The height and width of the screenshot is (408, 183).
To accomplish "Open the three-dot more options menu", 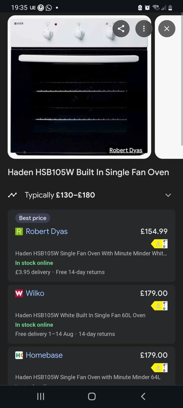I will pos(144,29).
